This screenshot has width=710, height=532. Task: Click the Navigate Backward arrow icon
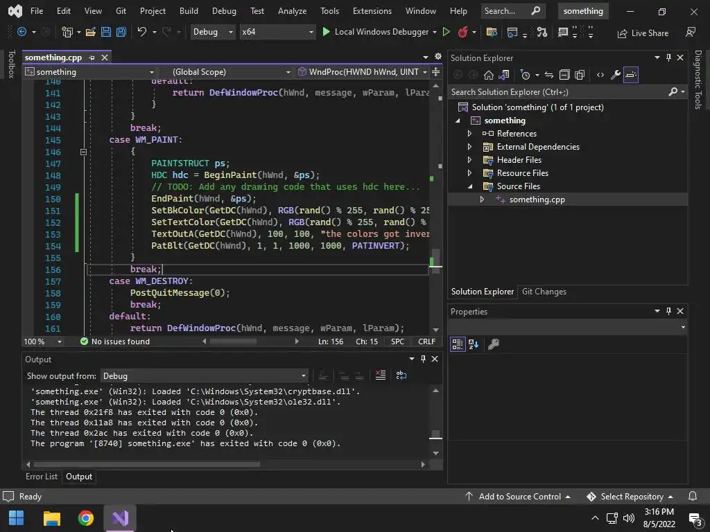21,32
